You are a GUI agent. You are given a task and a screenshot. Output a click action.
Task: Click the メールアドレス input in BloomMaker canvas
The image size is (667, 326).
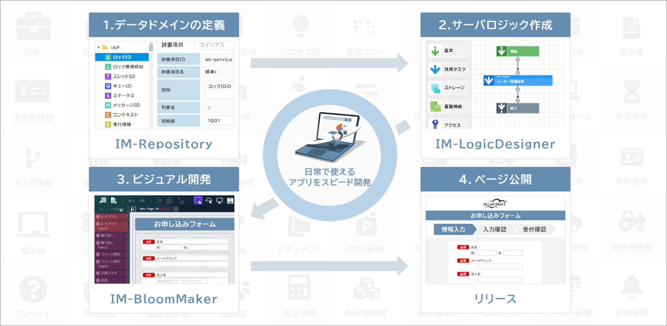click(182, 264)
